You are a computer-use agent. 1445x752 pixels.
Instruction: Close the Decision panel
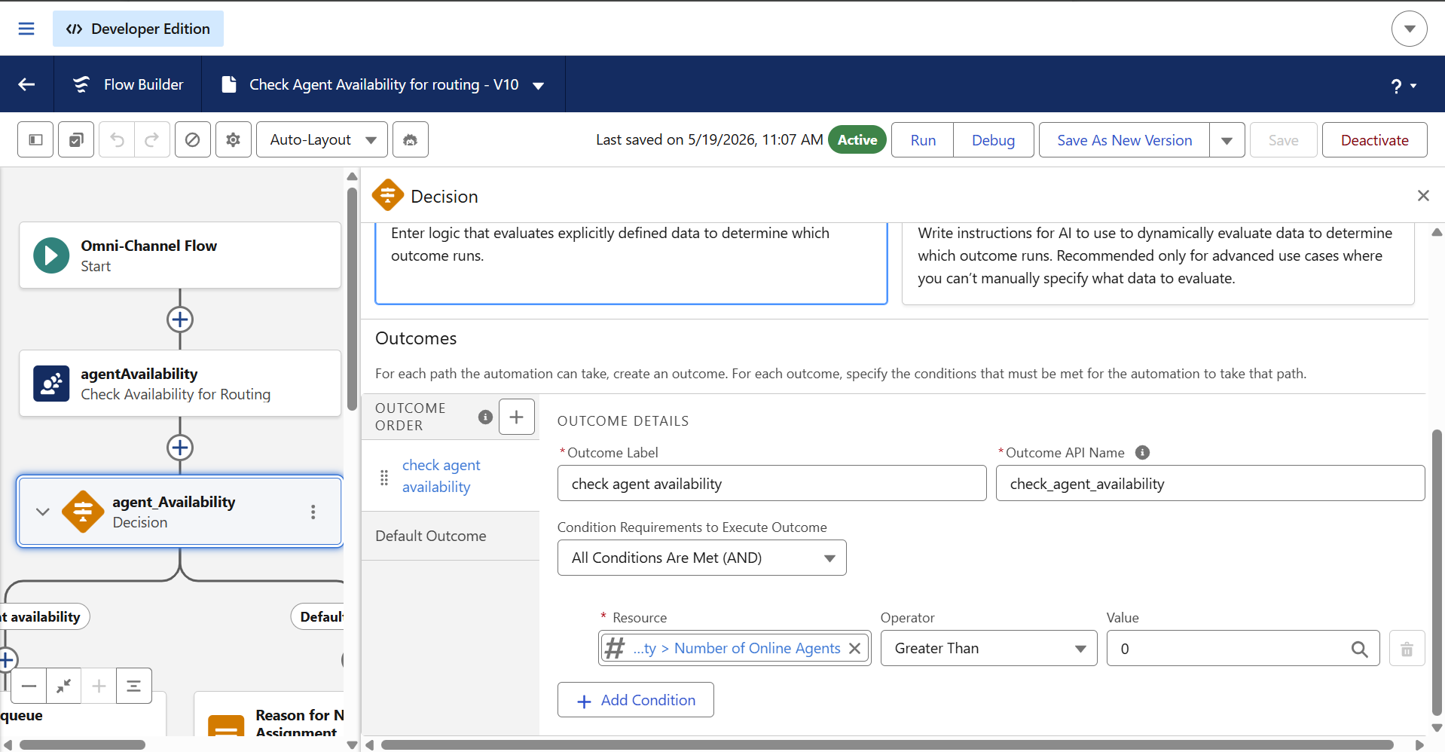pos(1423,196)
